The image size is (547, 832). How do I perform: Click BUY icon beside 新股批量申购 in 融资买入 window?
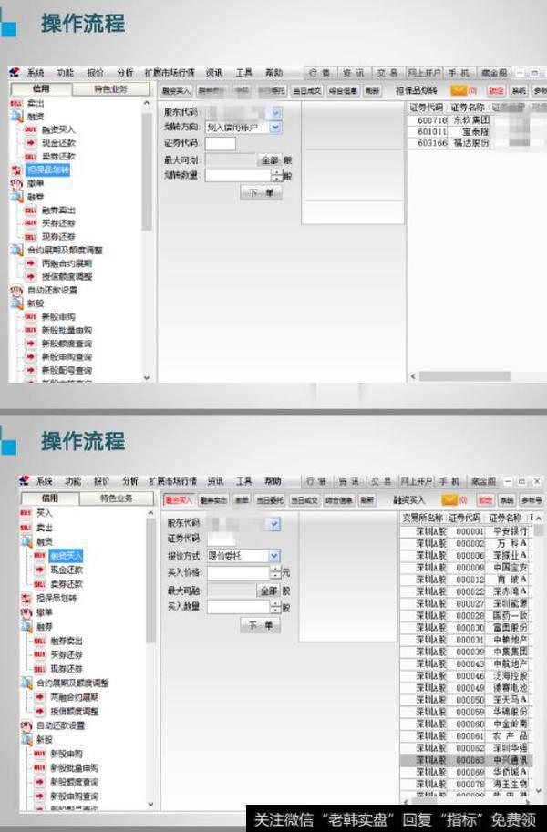click(39, 768)
